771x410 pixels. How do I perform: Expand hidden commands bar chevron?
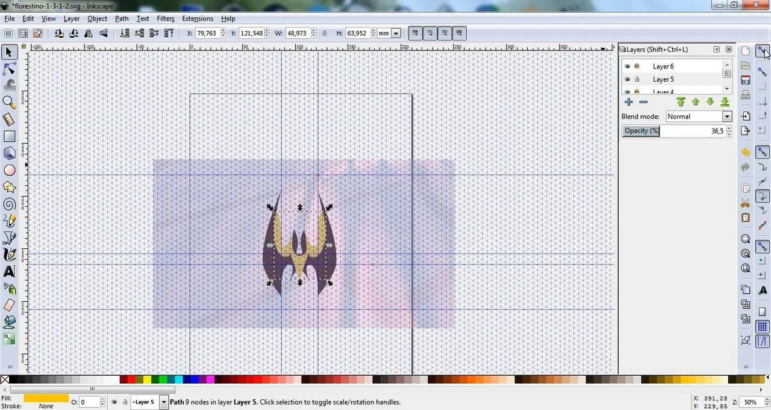[746, 367]
